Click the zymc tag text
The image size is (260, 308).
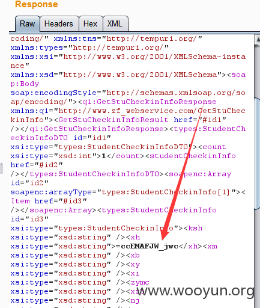point(140,282)
